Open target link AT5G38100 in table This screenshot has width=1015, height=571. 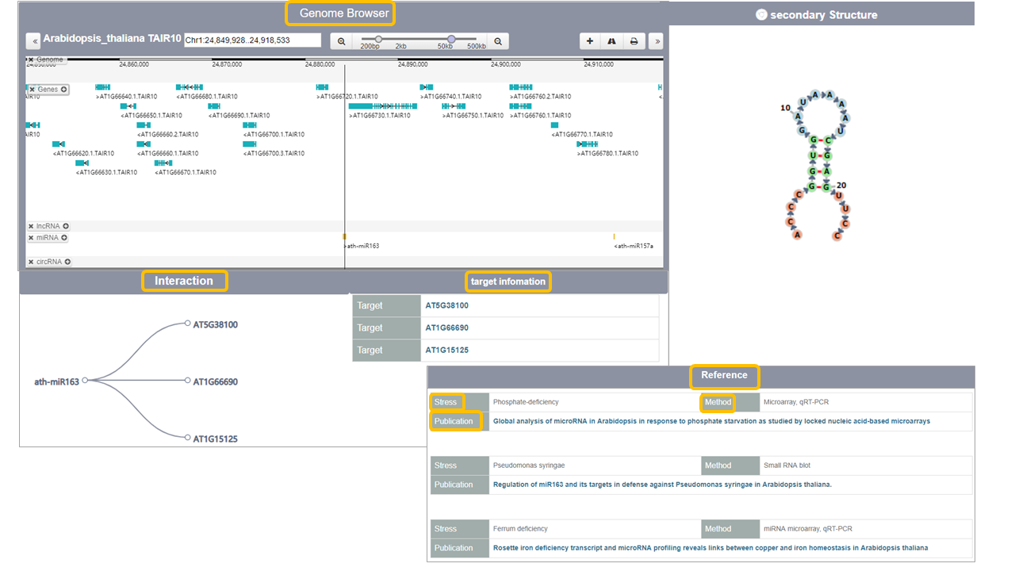446,305
